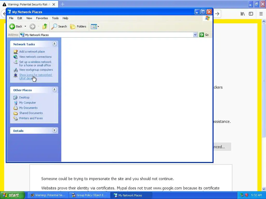Click the Up folder level icon
This screenshot has width=266, height=199.
click(45, 26)
